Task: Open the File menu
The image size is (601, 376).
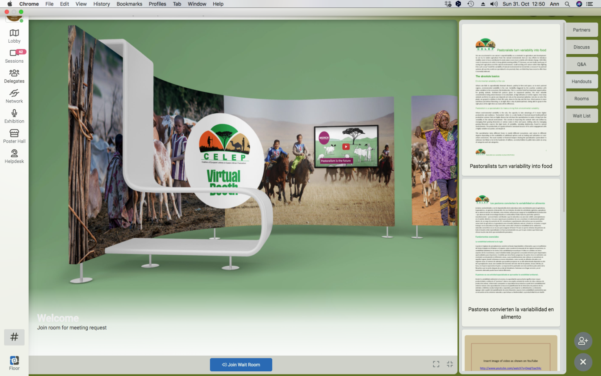Action: [49, 4]
